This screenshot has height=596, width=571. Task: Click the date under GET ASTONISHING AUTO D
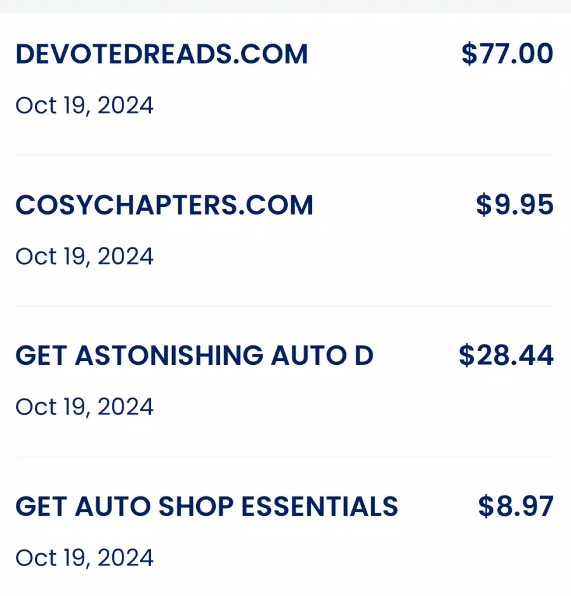pyautogui.click(x=84, y=407)
